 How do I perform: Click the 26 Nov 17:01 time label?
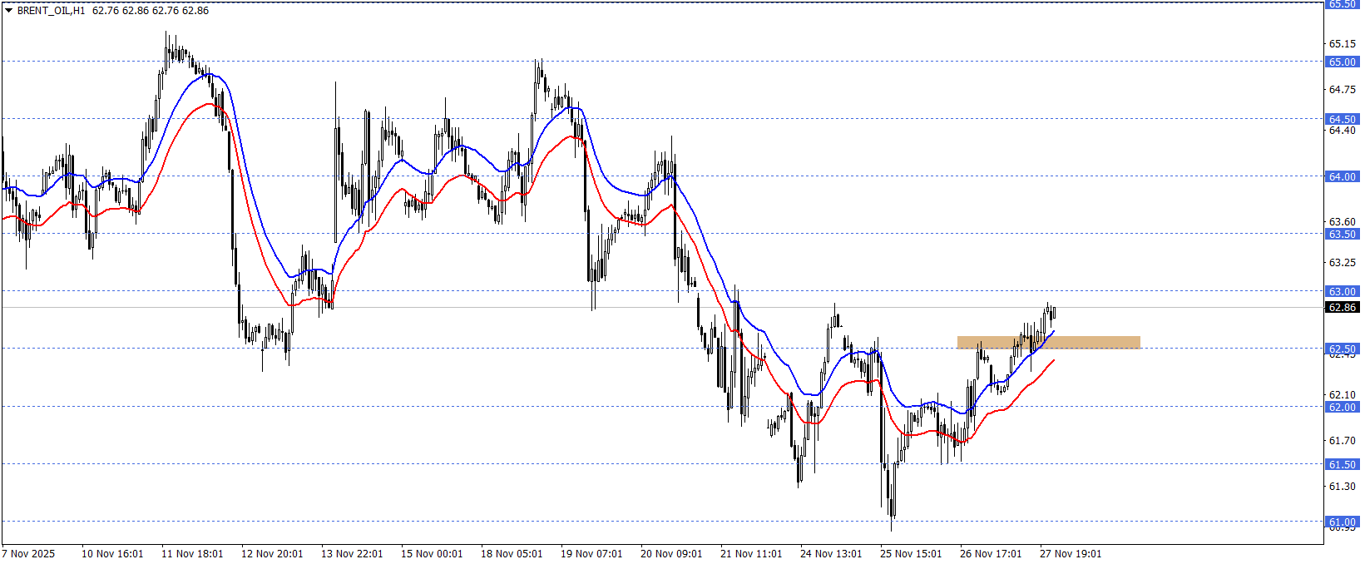pos(991,553)
